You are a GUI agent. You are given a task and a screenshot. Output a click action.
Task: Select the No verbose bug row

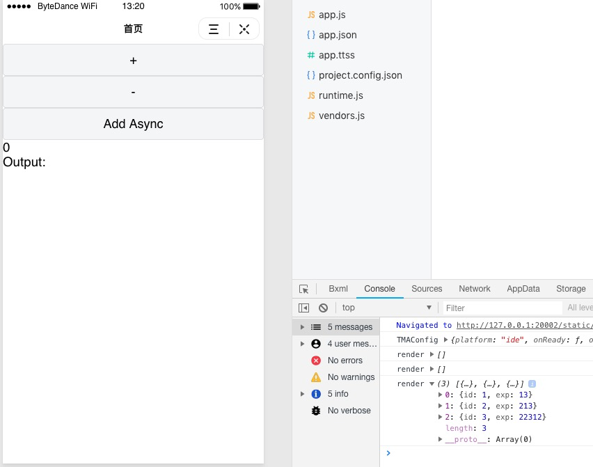[x=336, y=411]
